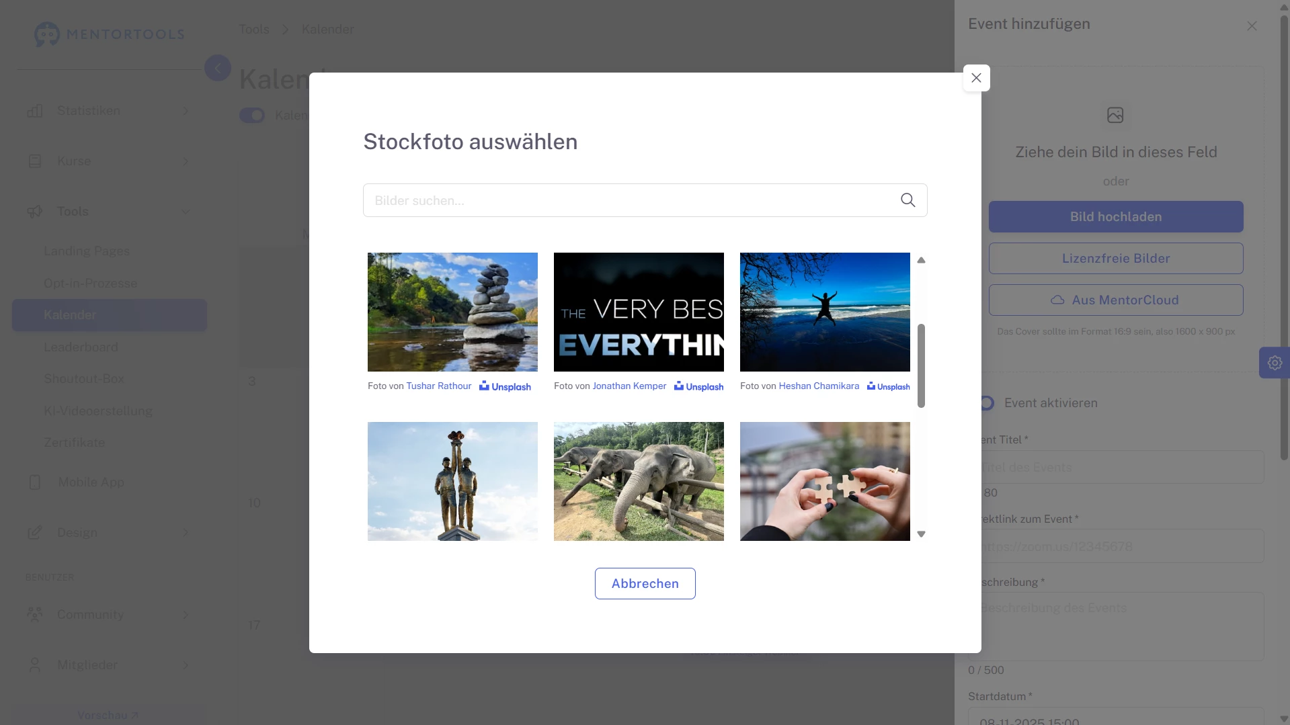Open Zertifikate in the Tools submenu

[x=74, y=443]
